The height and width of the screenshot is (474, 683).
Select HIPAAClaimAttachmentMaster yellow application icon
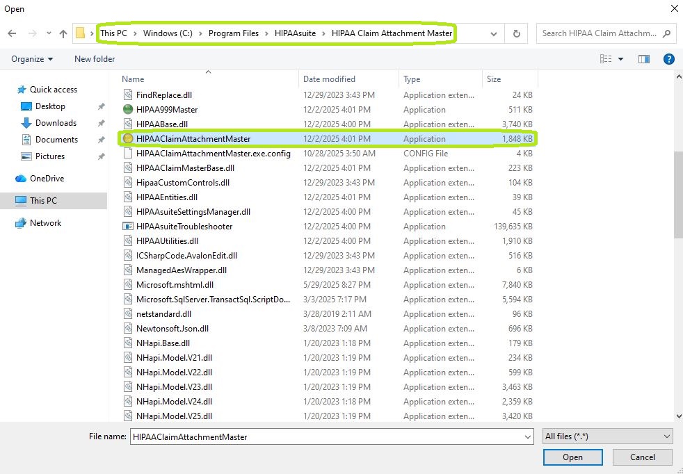click(127, 139)
